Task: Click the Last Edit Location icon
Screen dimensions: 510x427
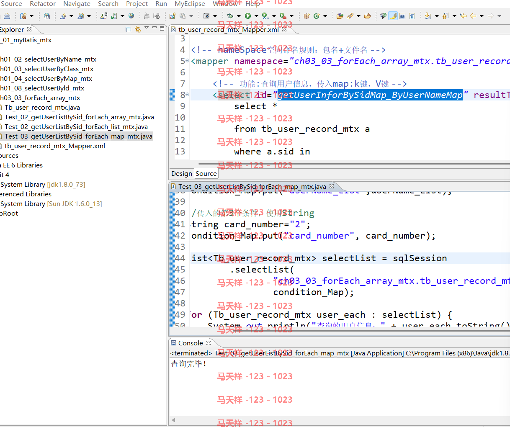Action: [463, 16]
